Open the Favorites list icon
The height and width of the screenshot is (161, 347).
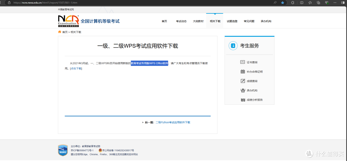pyautogui.click(x=310, y=3)
